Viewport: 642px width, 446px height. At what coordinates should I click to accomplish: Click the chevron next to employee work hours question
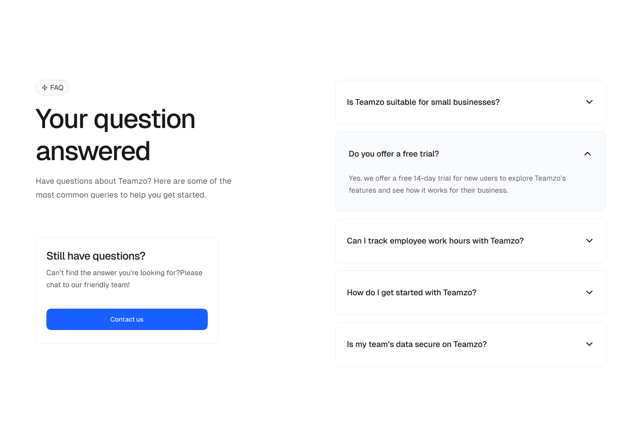point(589,240)
